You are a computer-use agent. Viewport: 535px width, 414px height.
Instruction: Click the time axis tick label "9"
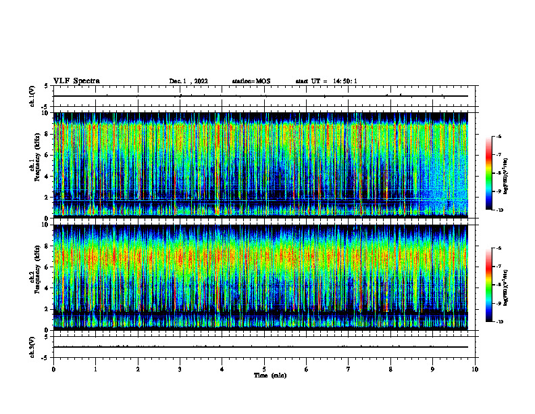coord(432,369)
